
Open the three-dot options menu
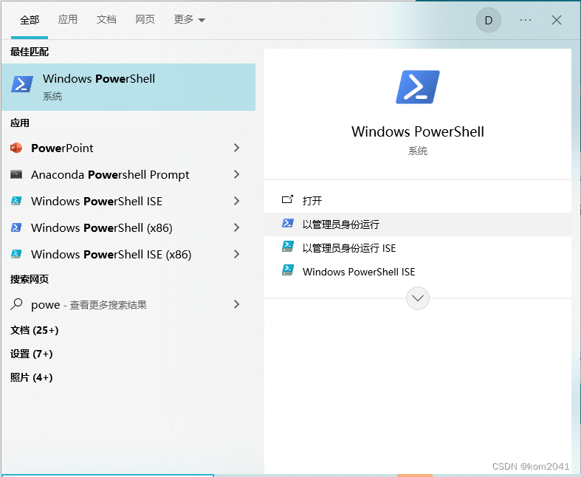[526, 20]
